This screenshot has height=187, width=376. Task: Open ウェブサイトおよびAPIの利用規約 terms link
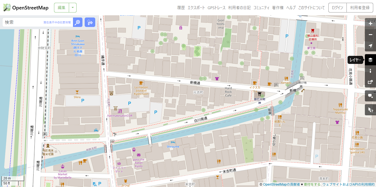(x=349, y=184)
